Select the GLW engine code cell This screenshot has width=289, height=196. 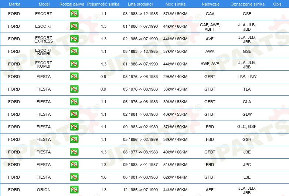pyautogui.click(x=247, y=114)
